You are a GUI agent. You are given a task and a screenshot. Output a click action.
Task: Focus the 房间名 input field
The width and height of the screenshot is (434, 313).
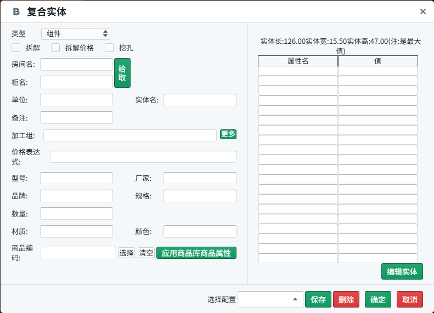click(x=76, y=64)
